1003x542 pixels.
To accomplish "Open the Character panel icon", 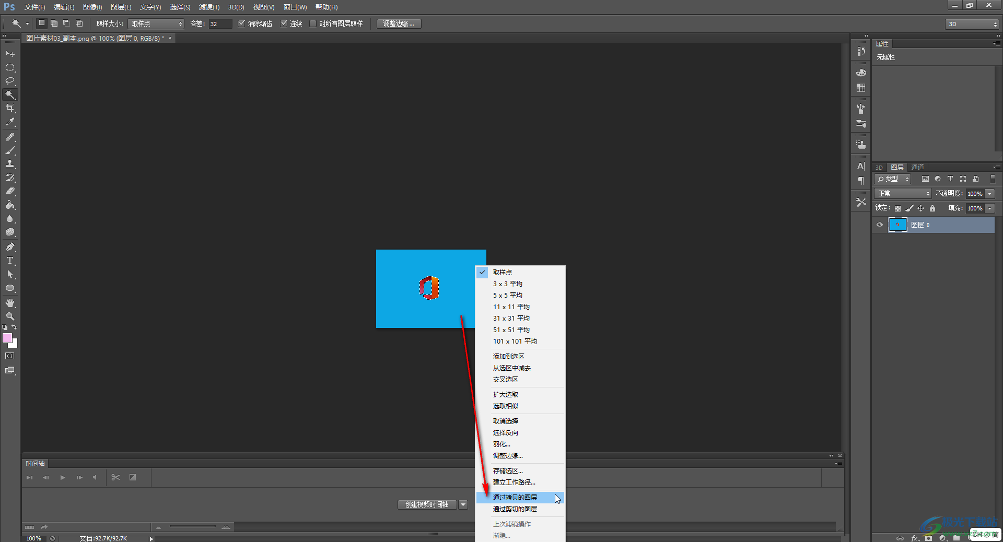I will pyautogui.click(x=861, y=166).
